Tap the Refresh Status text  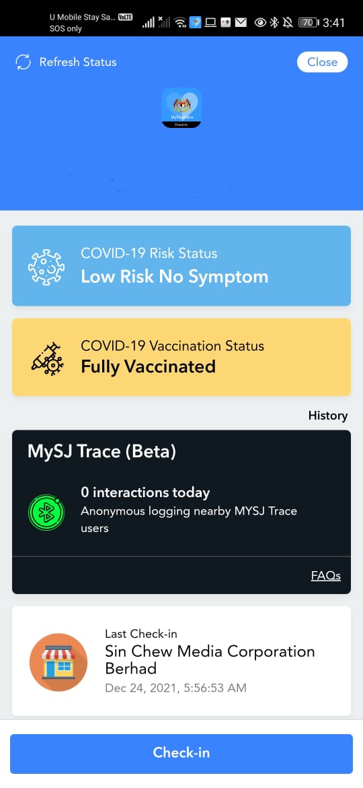pyautogui.click(x=78, y=63)
